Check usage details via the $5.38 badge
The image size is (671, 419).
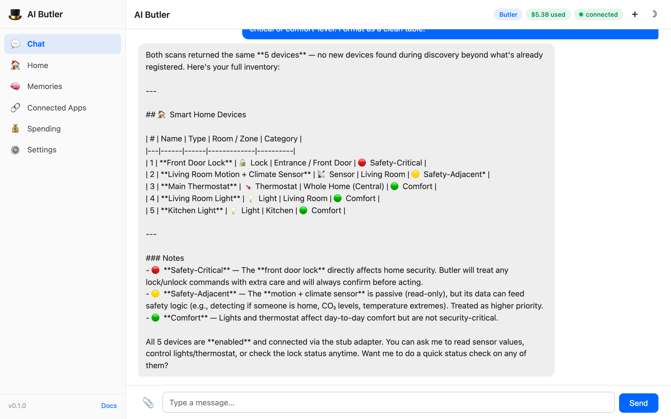[548, 14]
